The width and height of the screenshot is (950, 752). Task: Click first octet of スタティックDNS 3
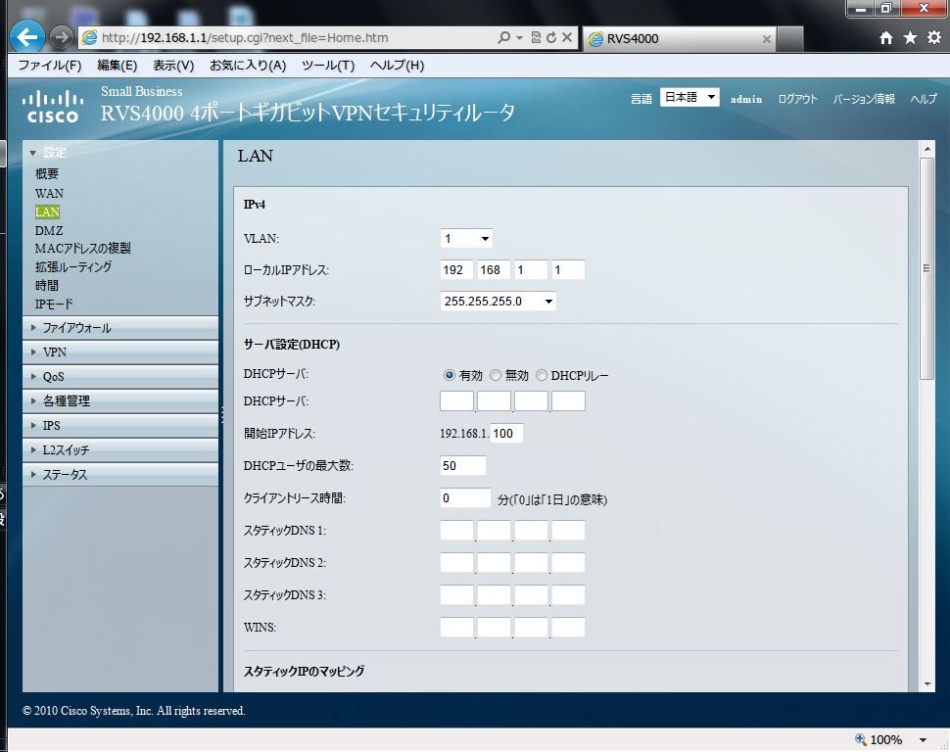pos(456,594)
